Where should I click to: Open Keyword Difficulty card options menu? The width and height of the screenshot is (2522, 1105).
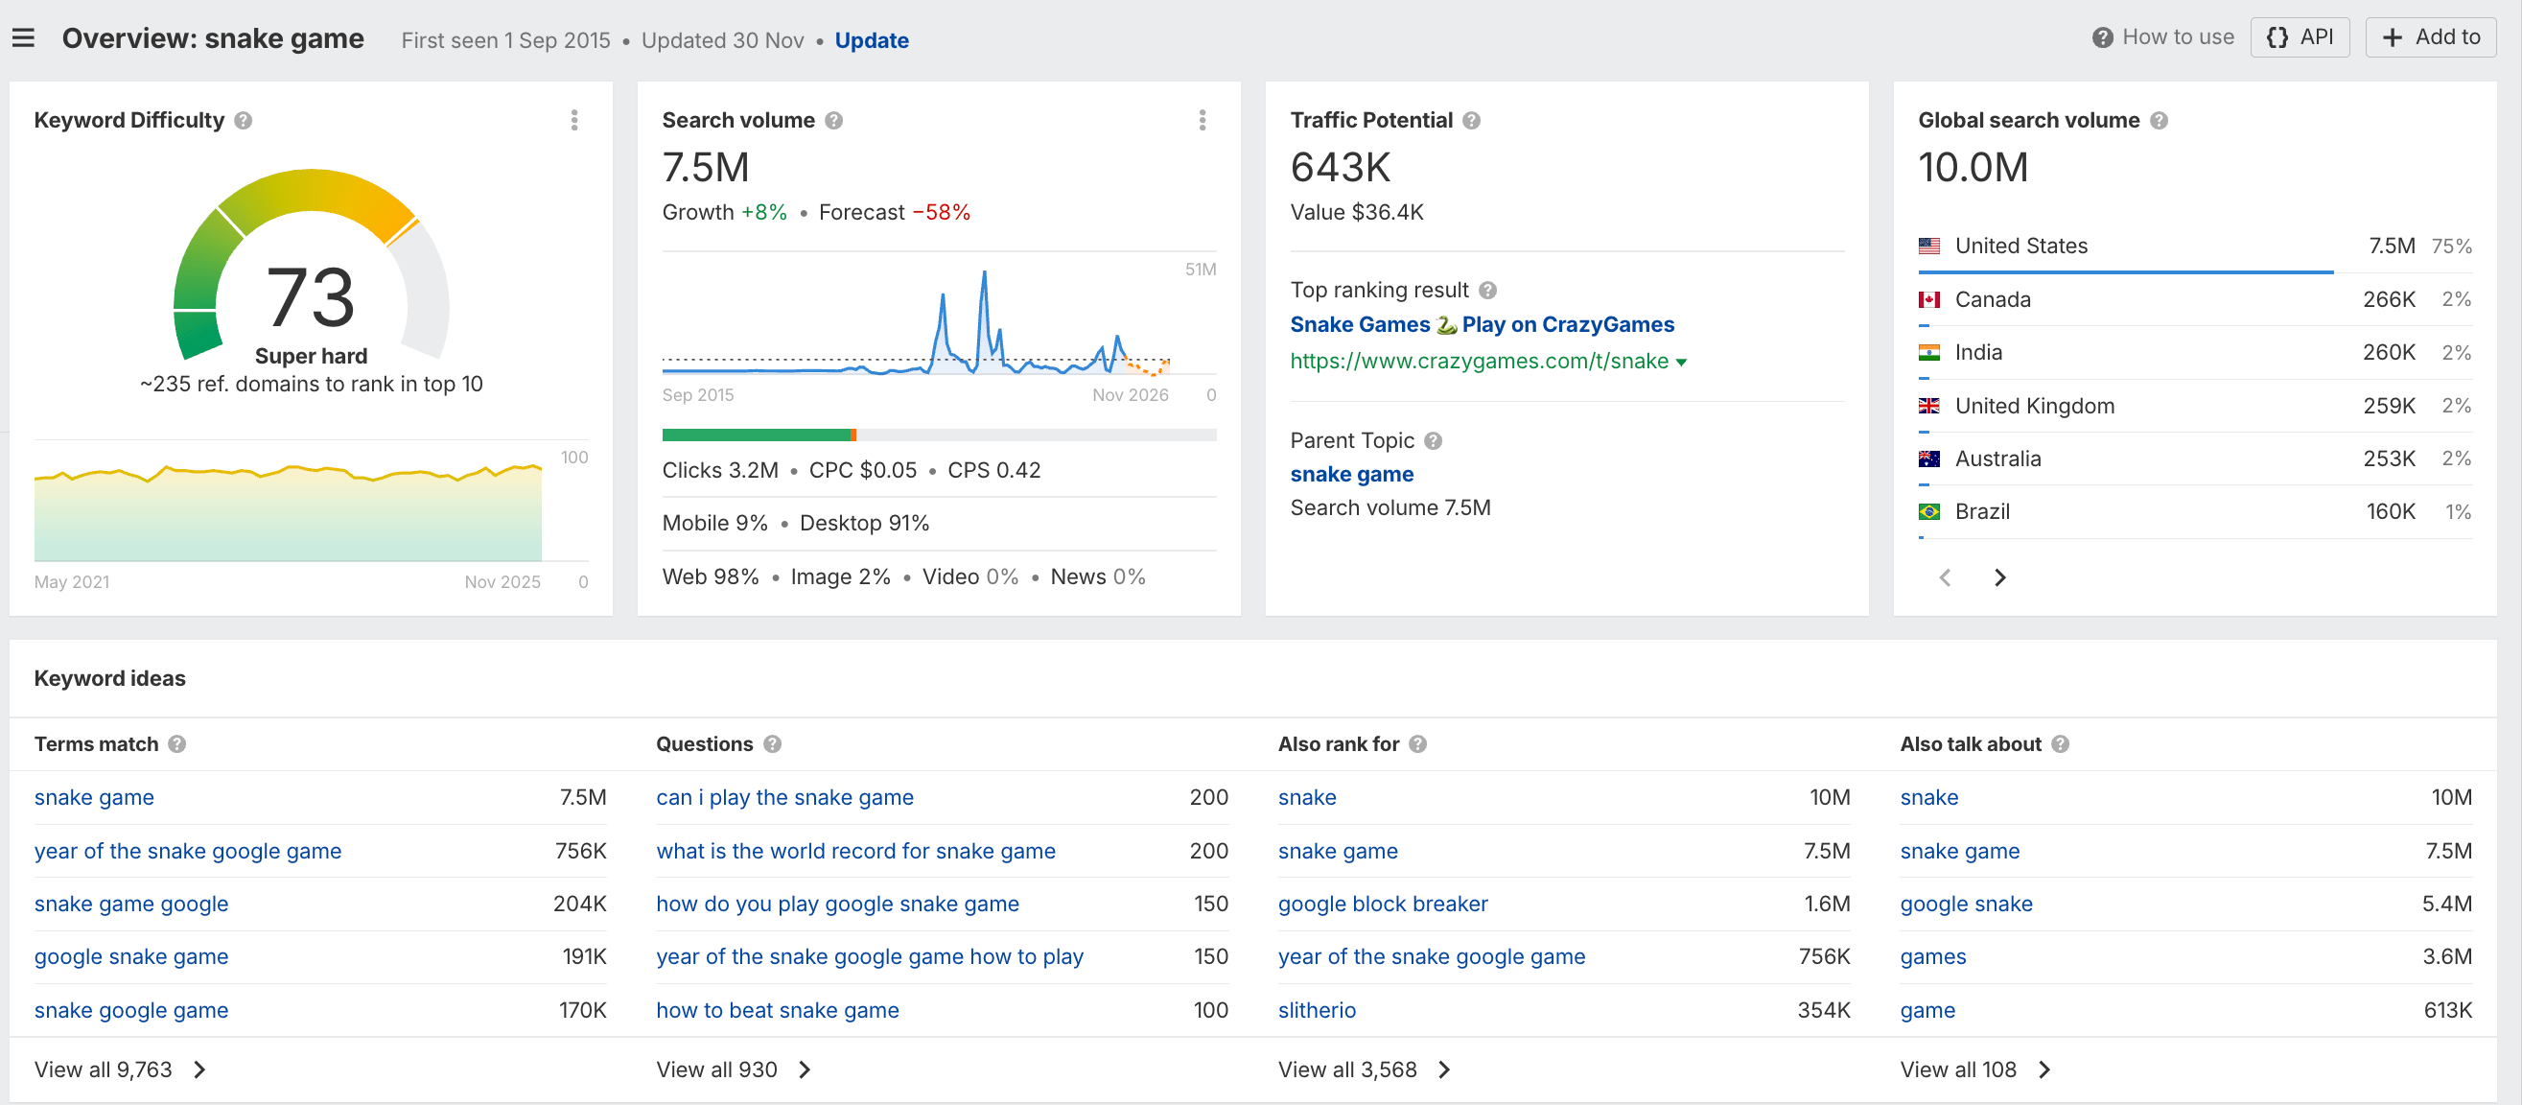[x=573, y=121]
